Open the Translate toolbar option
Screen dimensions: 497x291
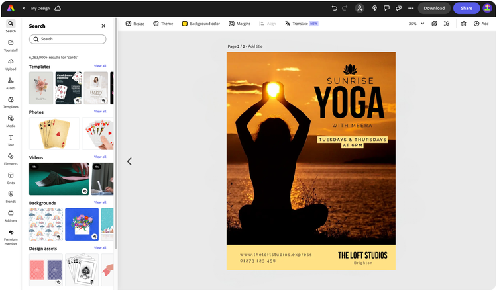301,24
